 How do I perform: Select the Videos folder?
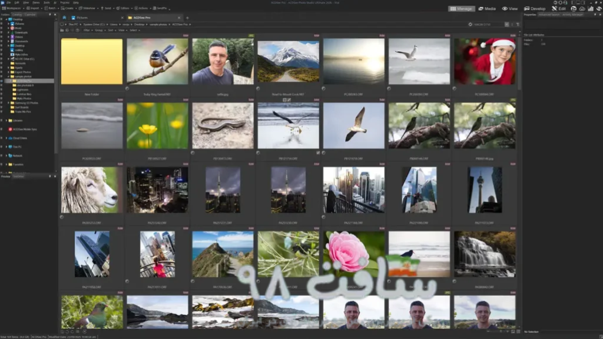click(19, 37)
